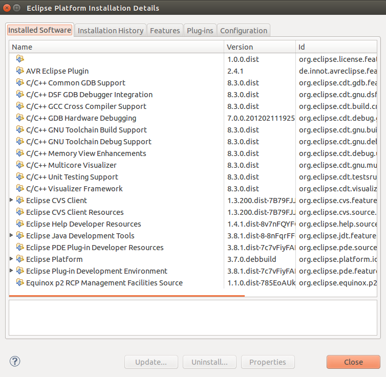The image size is (386, 377).
Task: Click icon beside C/C++ Memory View Enhancements
Action: tap(20, 153)
